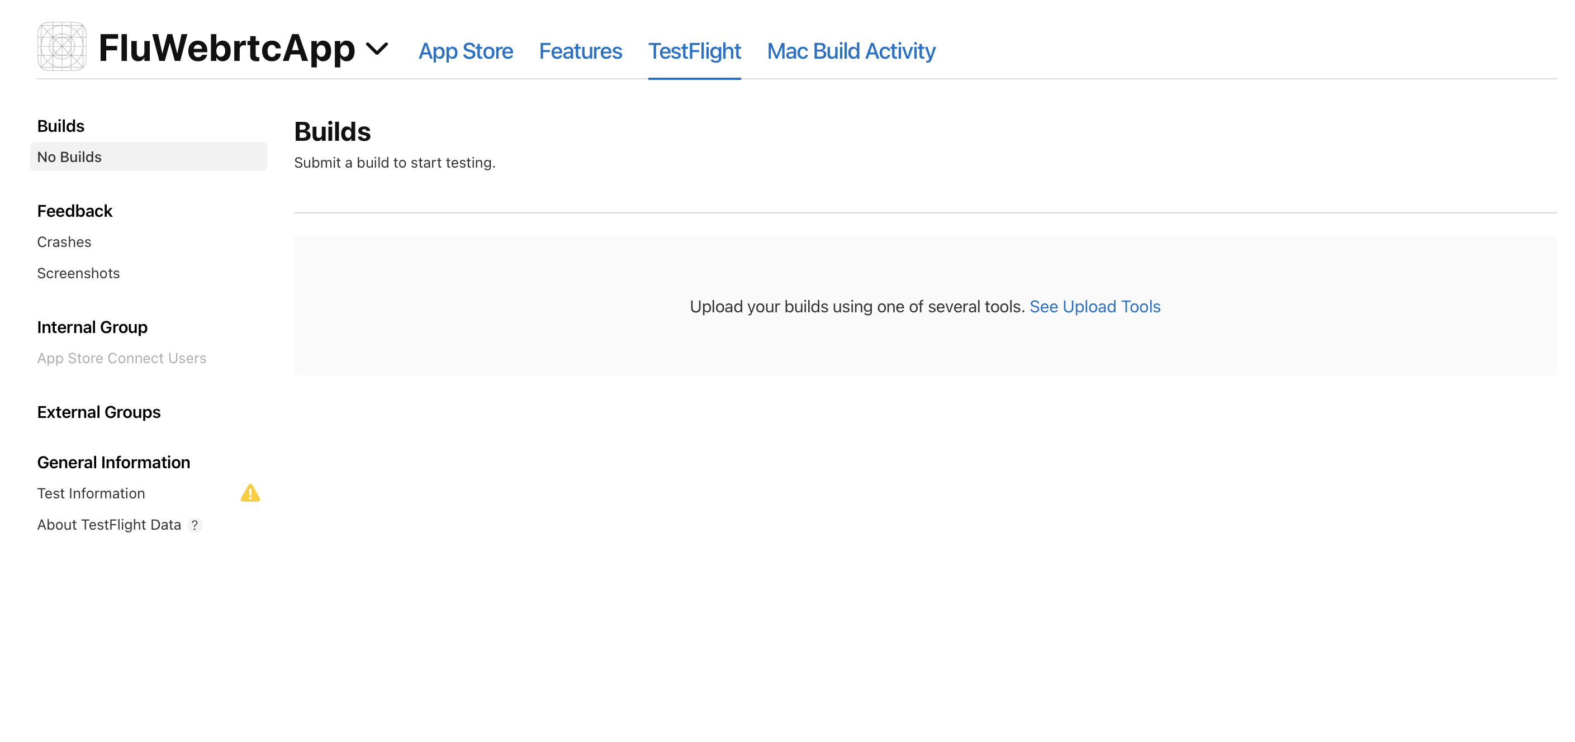Click the General Information heading
This screenshot has height=742, width=1575.
113,462
